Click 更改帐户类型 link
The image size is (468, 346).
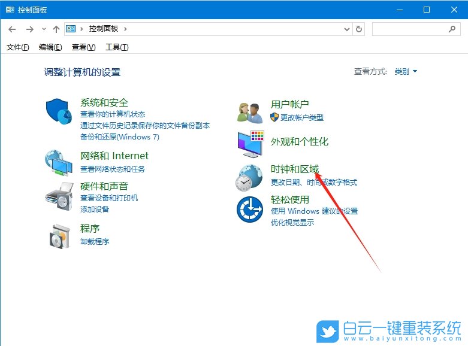click(302, 117)
